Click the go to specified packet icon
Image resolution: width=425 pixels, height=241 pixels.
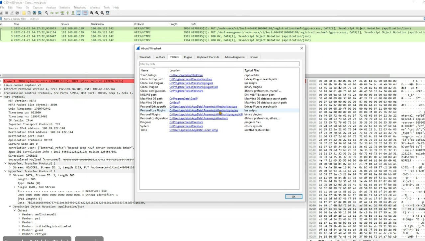click(62, 13)
